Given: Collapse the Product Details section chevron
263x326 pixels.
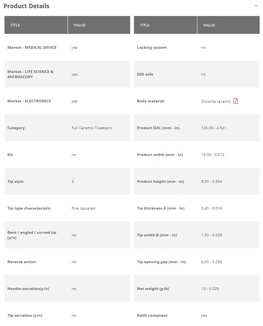Looking at the screenshot, I should 256,6.
